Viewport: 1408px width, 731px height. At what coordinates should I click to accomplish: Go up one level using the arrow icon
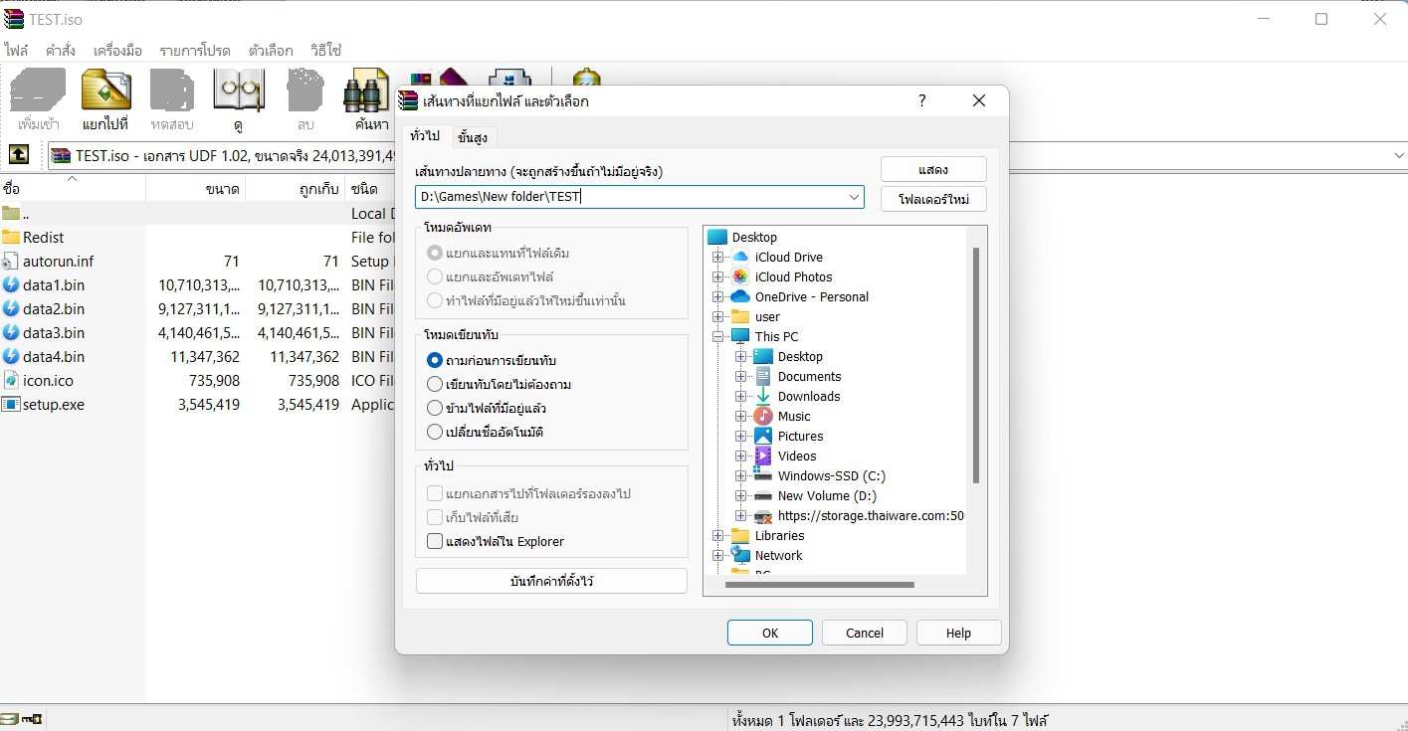point(19,155)
